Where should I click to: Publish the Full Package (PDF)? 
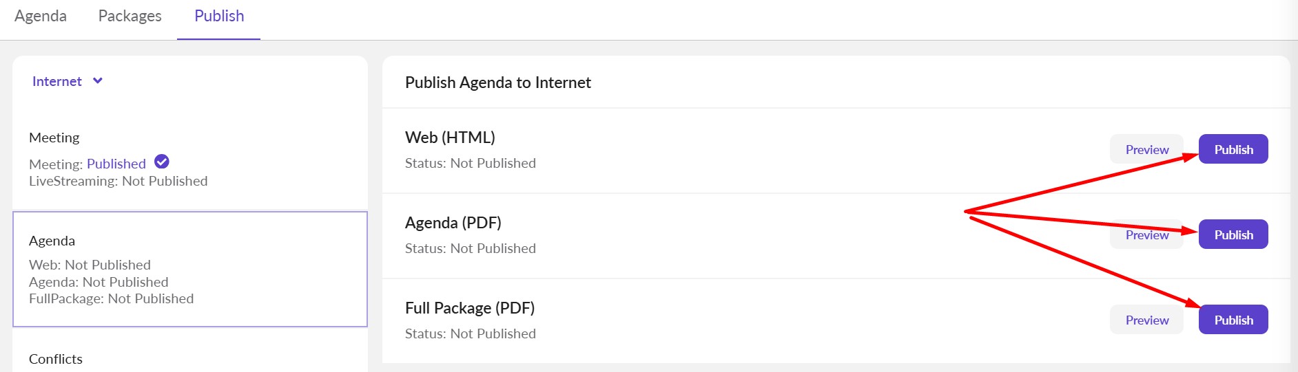[x=1233, y=320]
